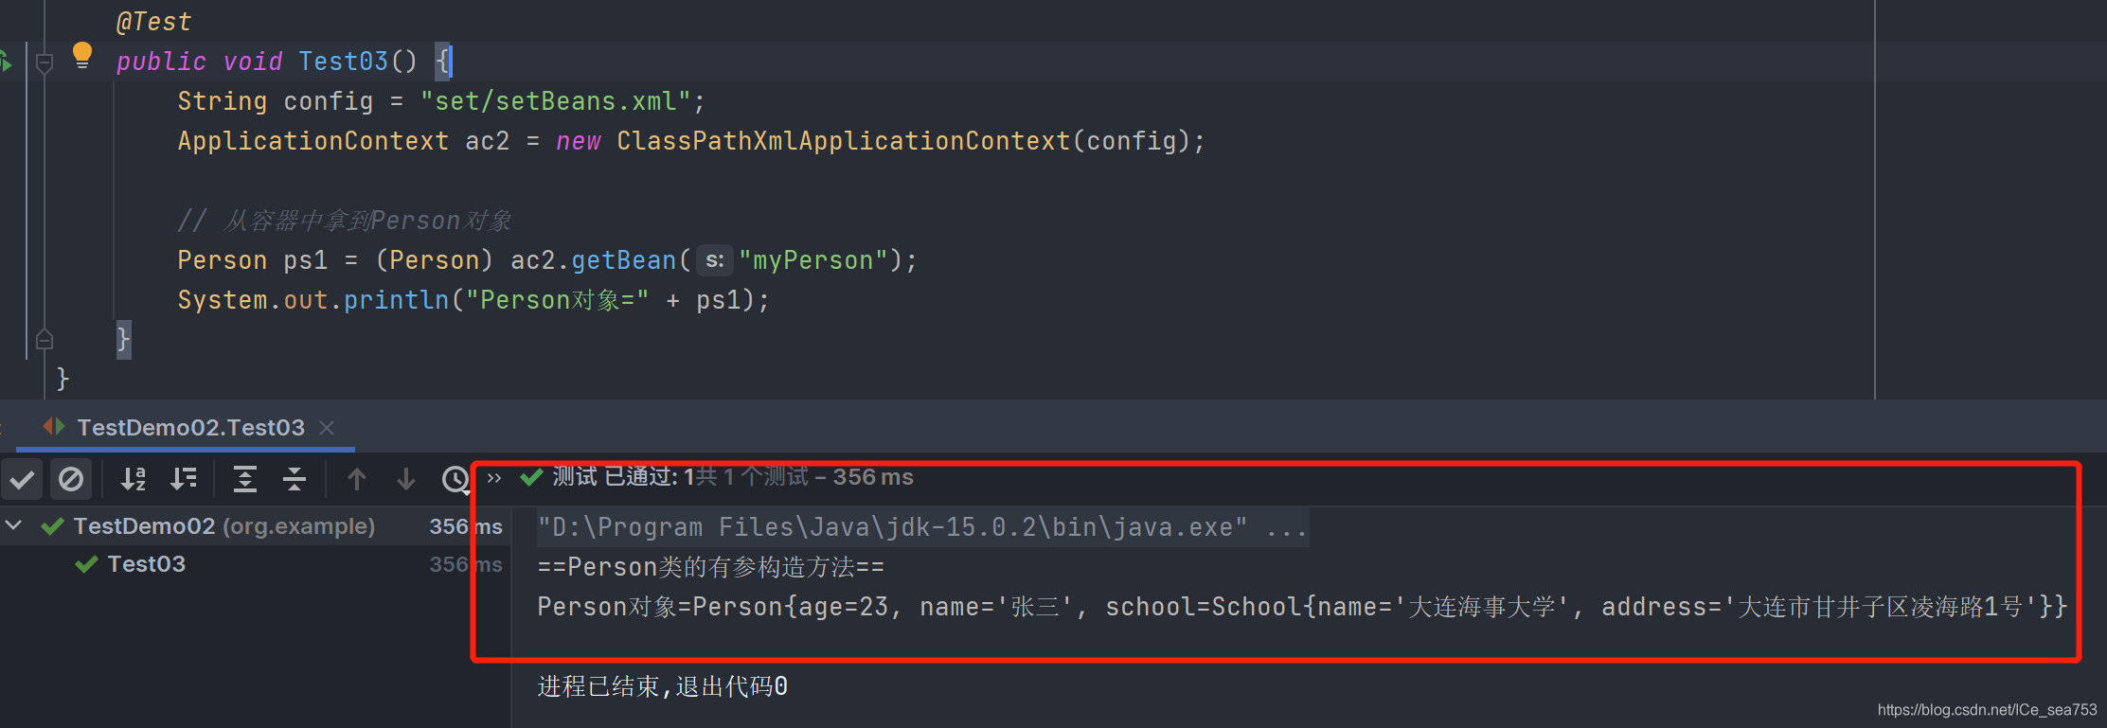Click the 'Person对象=Person{age=23' output line
Viewport: 2107px width, 728px height.
[1302, 607]
